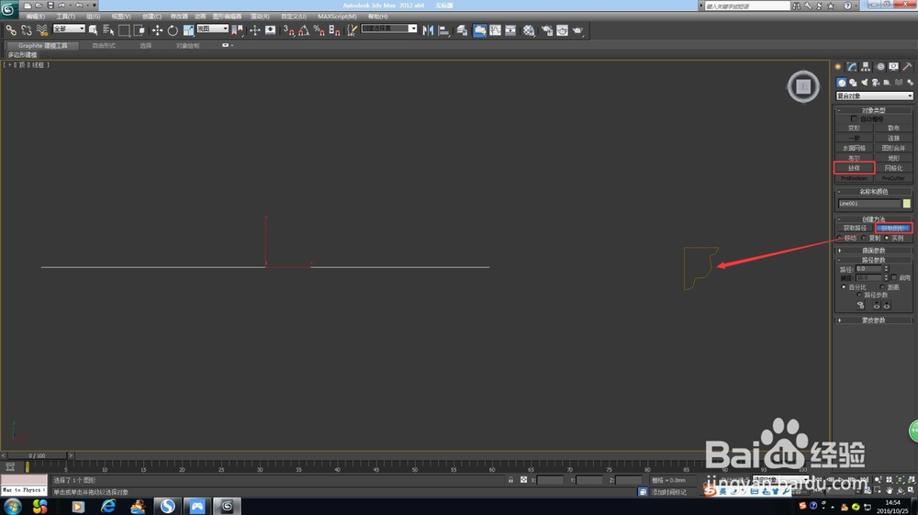Toggle Window/Crossing selection mode
Screen dimensions: 918x515
click(x=140, y=30)
